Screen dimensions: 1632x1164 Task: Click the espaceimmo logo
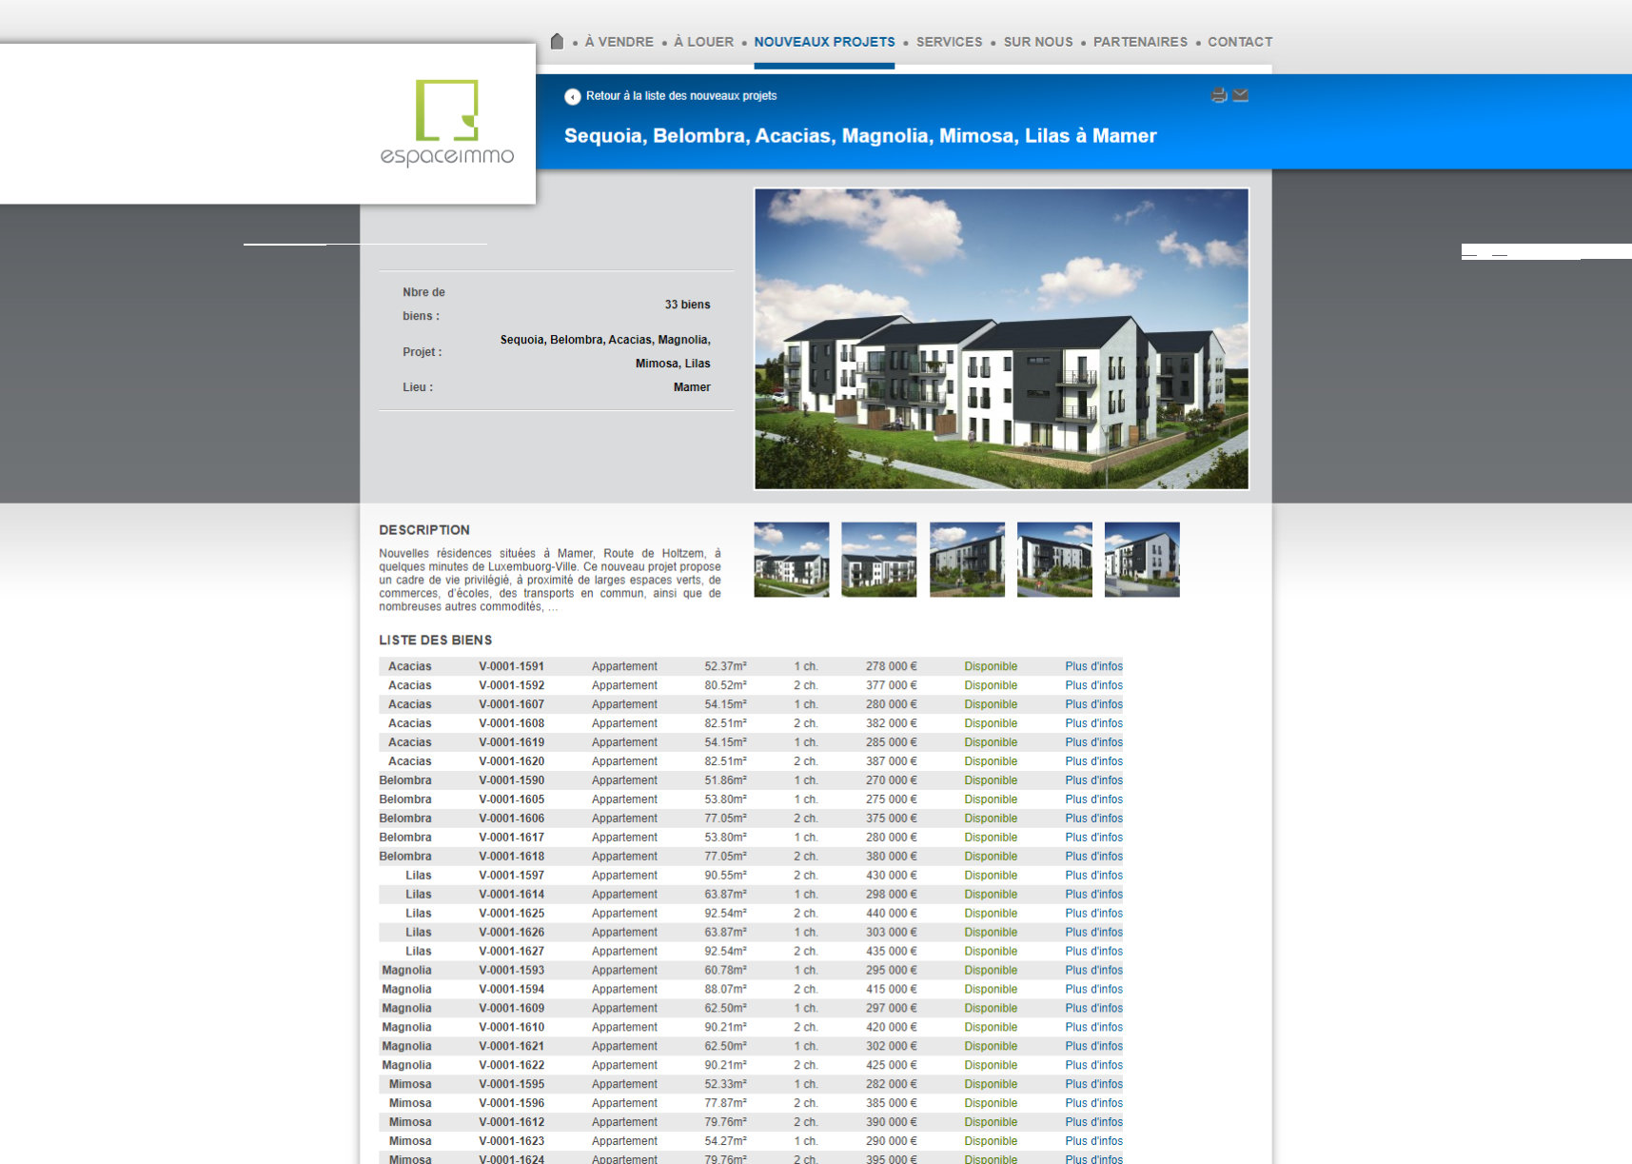coord(446,124)
